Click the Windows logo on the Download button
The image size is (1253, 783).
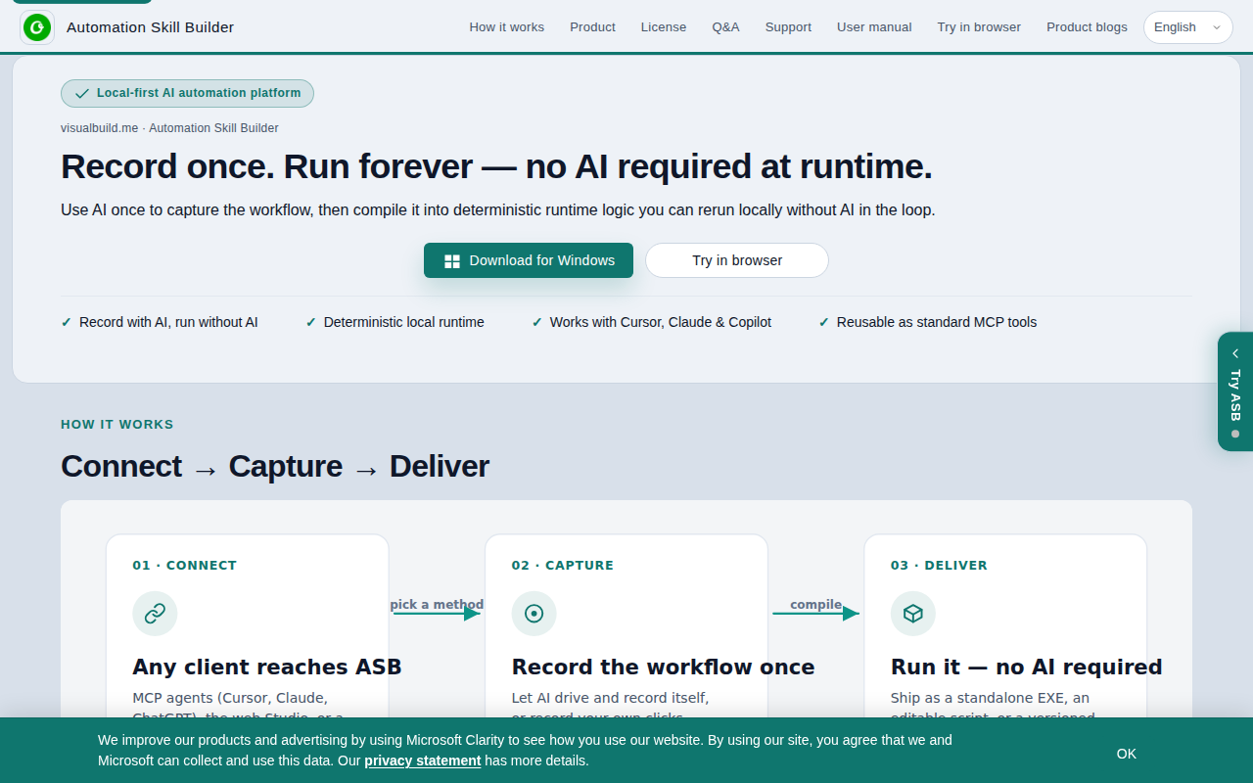coord(452,261)
